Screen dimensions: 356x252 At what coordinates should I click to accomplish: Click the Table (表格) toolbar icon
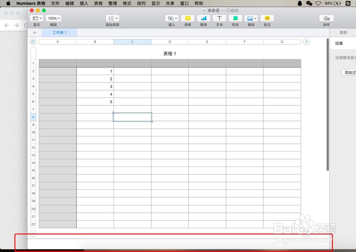click(x=188, y=19)
